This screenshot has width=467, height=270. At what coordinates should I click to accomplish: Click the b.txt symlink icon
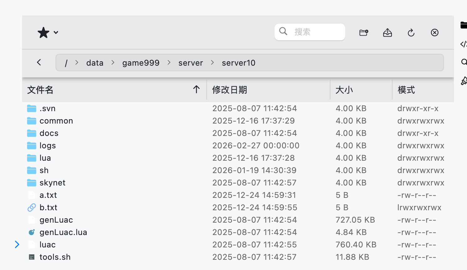point(32,207)
